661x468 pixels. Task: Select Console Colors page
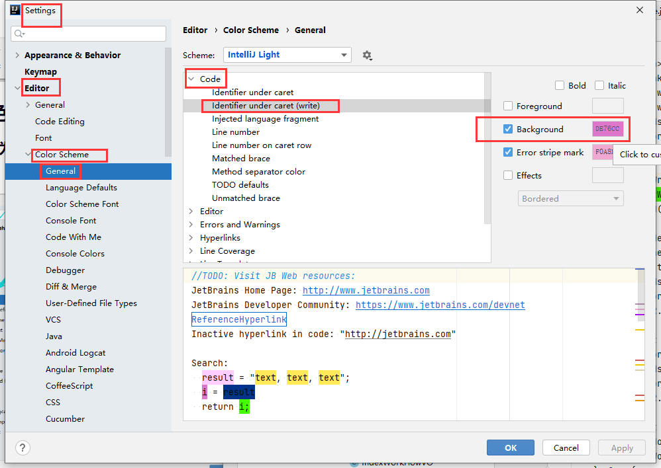coord(75,254)
